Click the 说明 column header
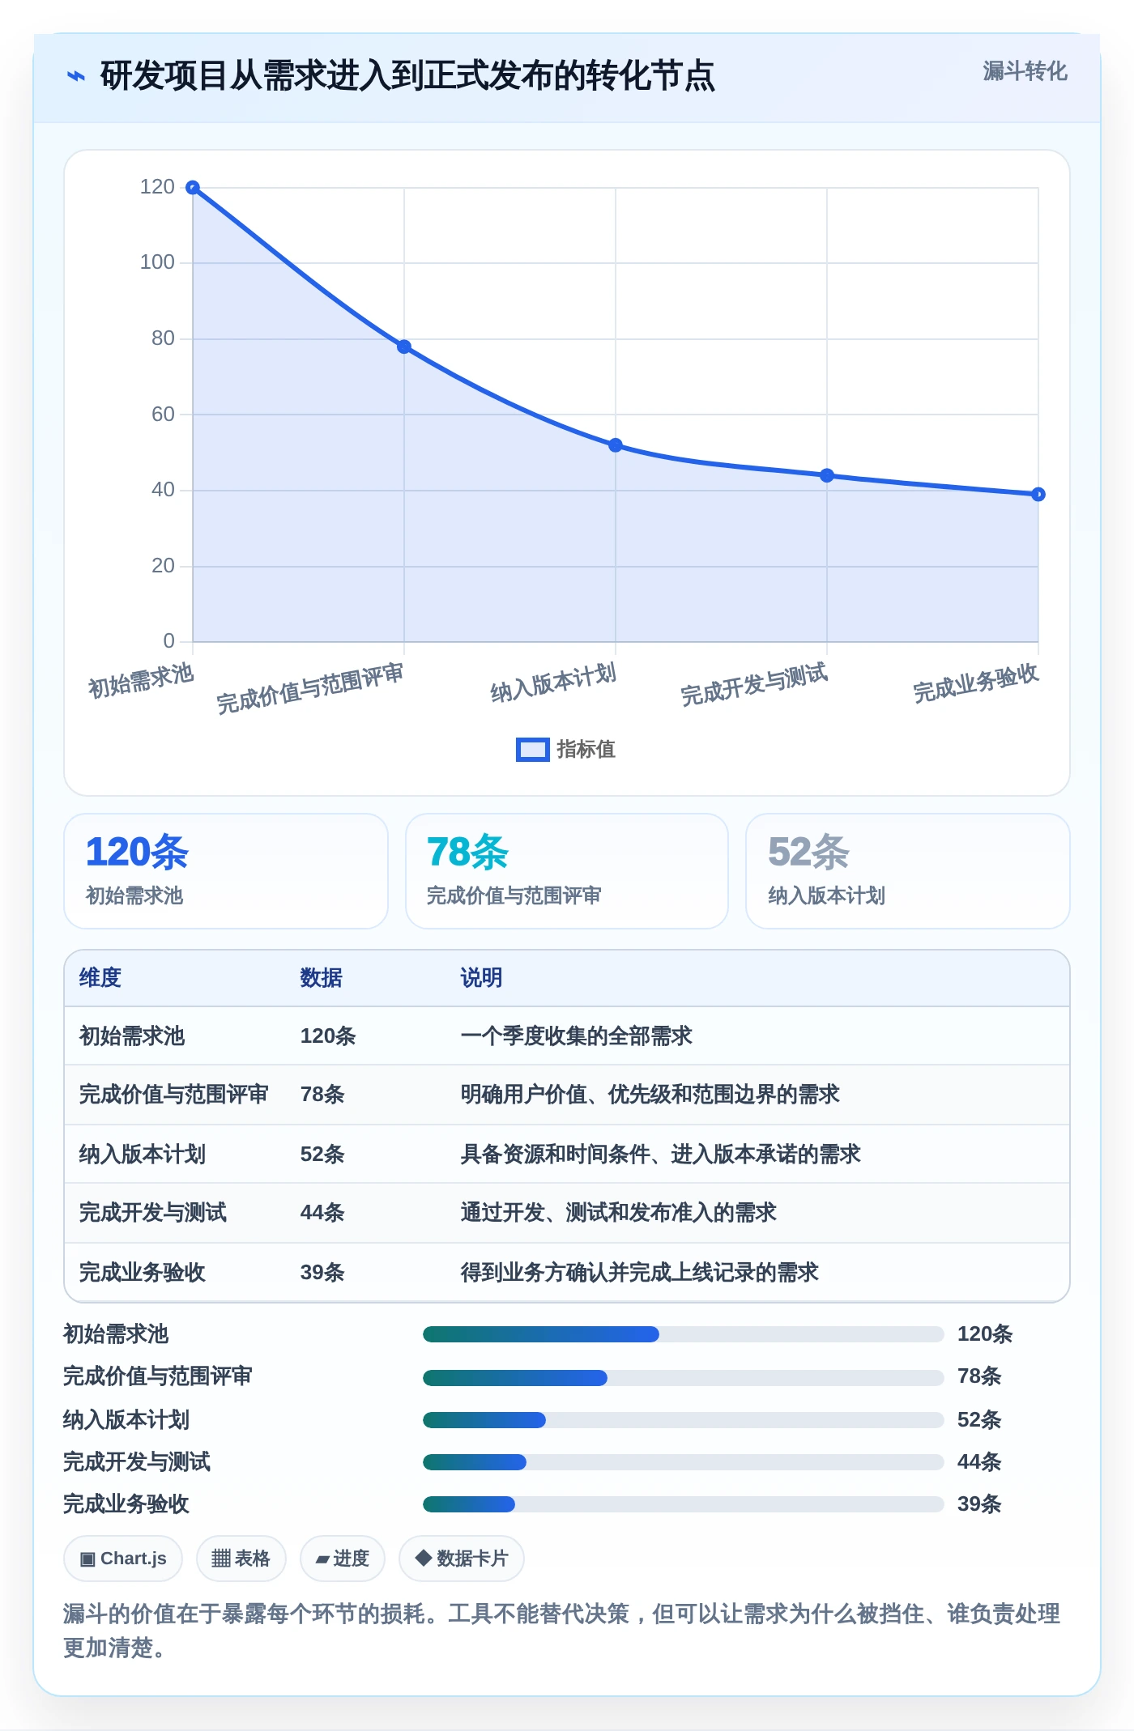The width and height of the screenshot is (1134, 1731). pyautogui.click(x=481, y=978)
